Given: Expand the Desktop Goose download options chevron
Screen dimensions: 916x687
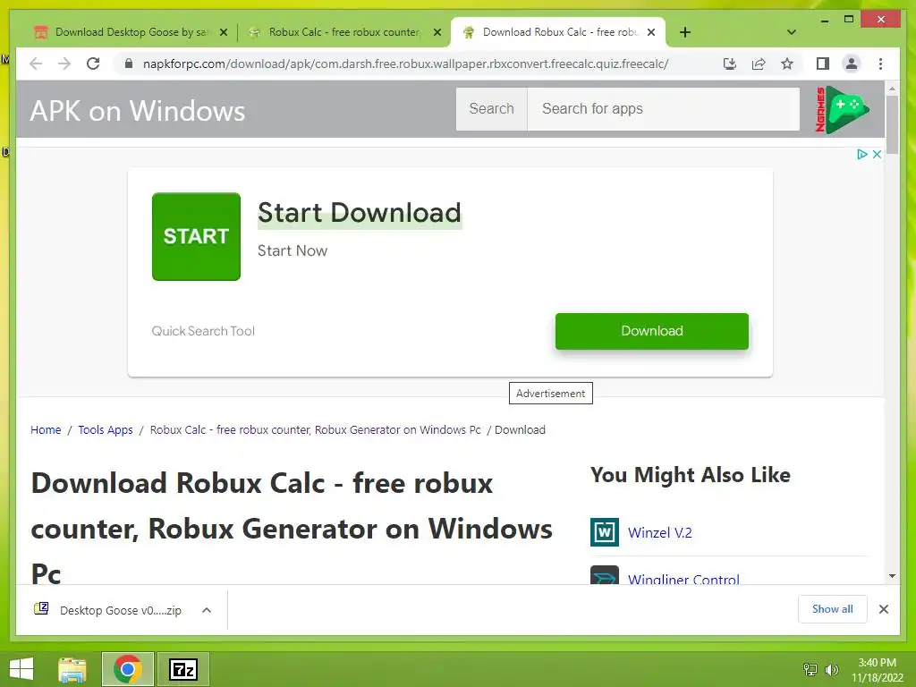Looking at the screenshot, I should 207,610.
